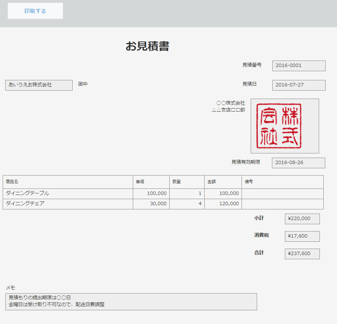337x324 pixels.
Task: Select the ダイニングチェア product name cell
Action: pyautogui.click(x=68, y=204)
